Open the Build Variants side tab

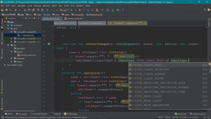pyautogui.click(x=2, y=87)
